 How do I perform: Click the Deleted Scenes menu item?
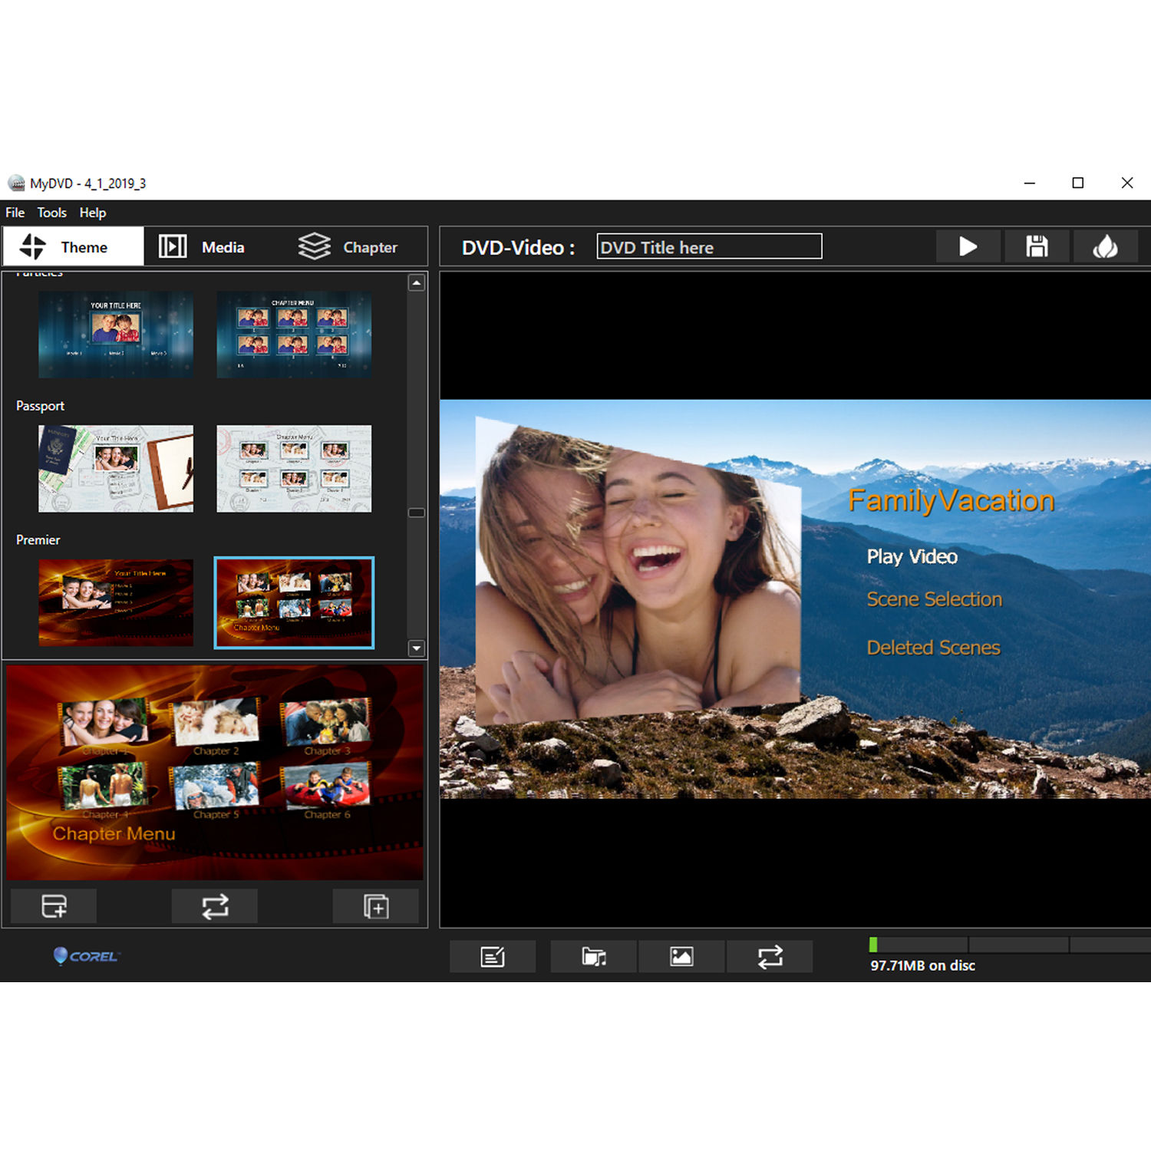point(934,648)
